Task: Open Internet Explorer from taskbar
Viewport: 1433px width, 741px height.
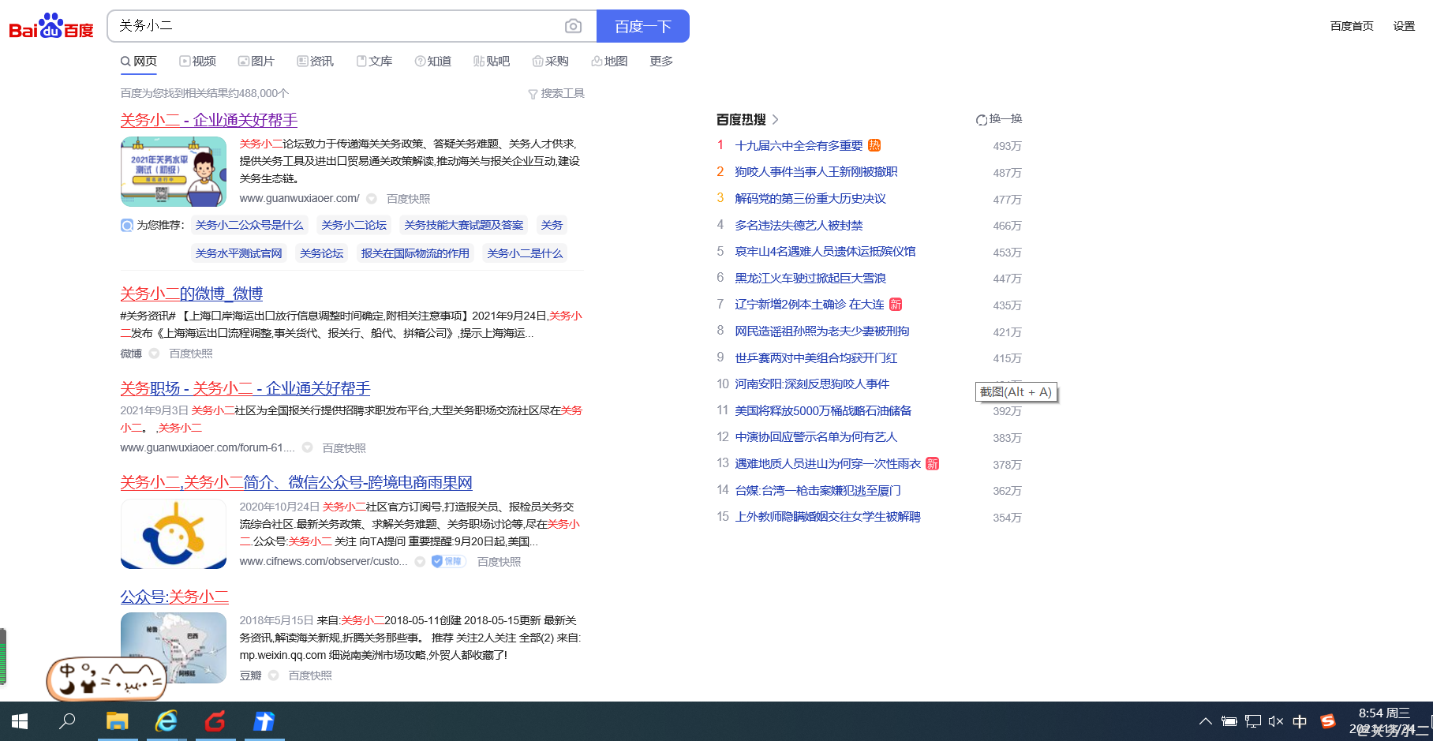Action: tap(166, 721)
